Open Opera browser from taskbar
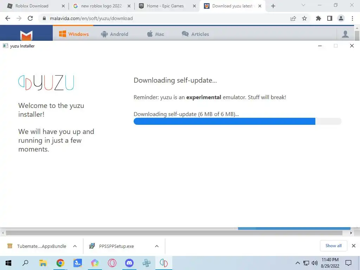The height and width of the screenshot is (270, 360). 112,263
